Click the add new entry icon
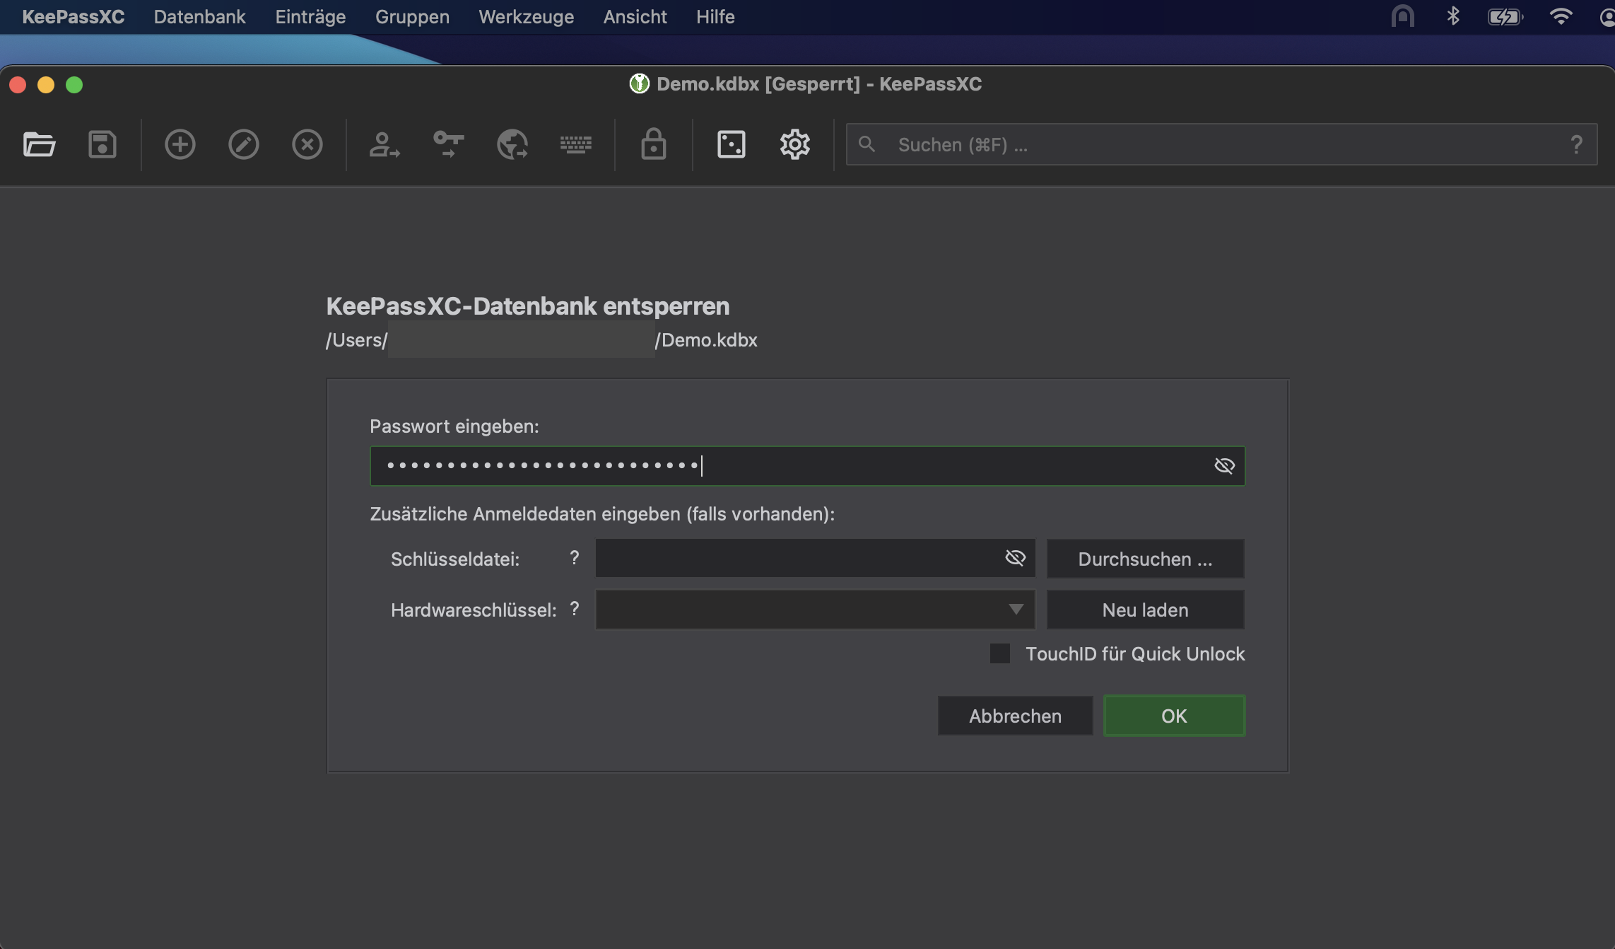 pos(180,145)
